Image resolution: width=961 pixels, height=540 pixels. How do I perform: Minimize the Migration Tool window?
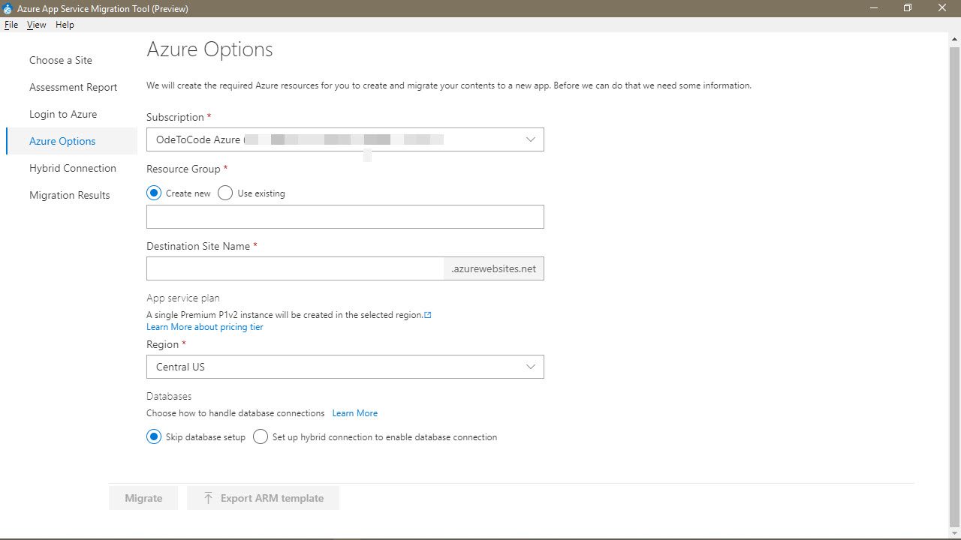(x=874, y=8)
